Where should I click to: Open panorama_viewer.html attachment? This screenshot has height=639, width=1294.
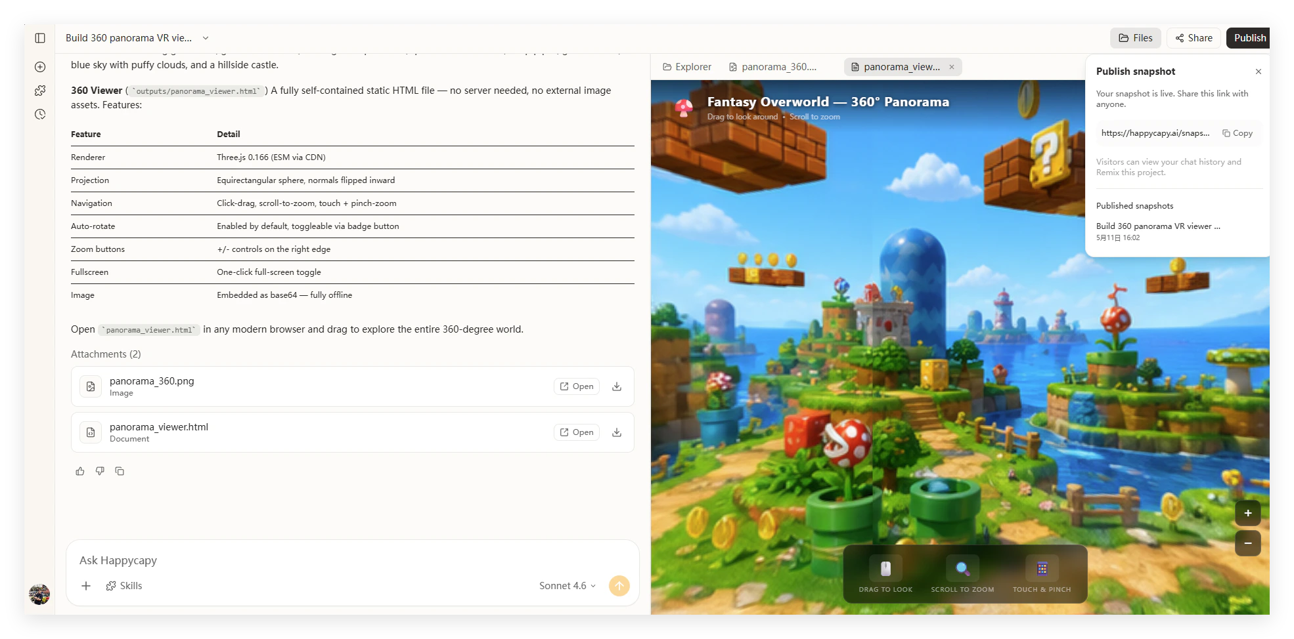[x=577, y=432]
